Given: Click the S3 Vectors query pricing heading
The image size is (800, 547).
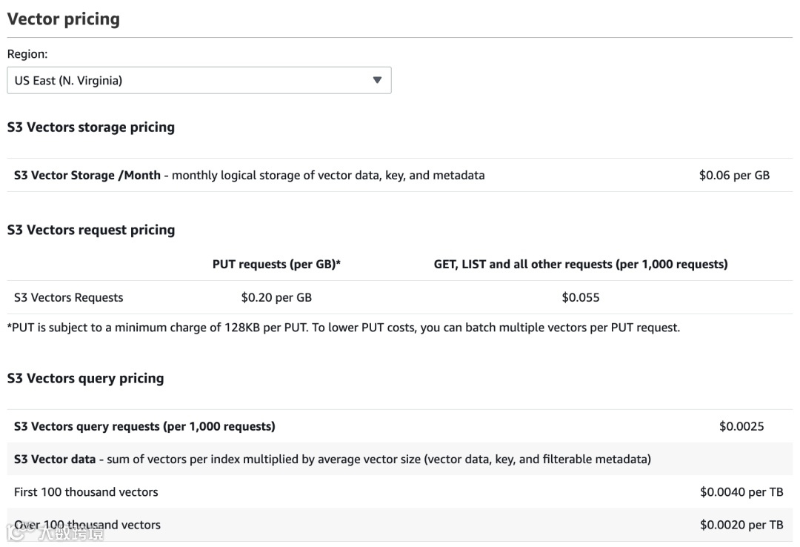Looking at the screenshot, I should pos(85,378).
